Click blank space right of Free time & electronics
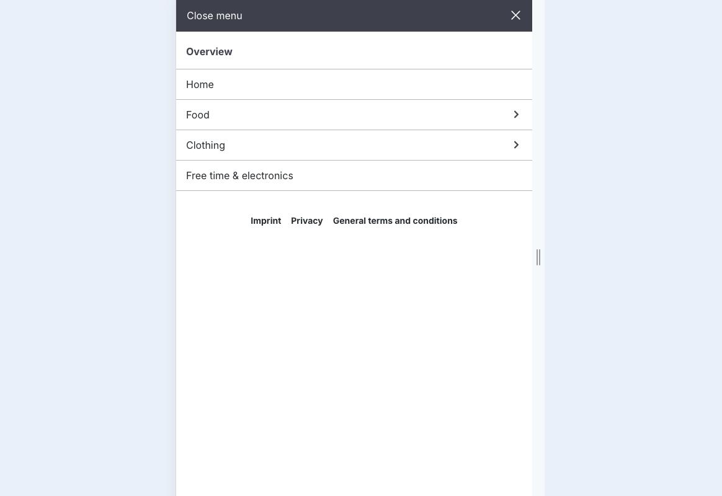The height and width of the screenshot is (496, 722). coord(409,175)
